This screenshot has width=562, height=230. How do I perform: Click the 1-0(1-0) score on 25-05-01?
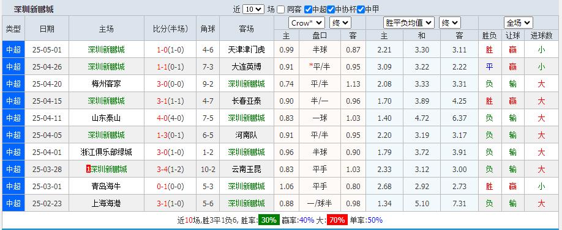pos(170,49)
